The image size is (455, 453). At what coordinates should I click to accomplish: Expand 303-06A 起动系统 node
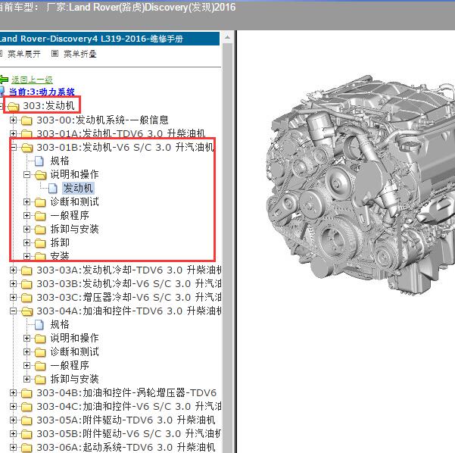13,448
